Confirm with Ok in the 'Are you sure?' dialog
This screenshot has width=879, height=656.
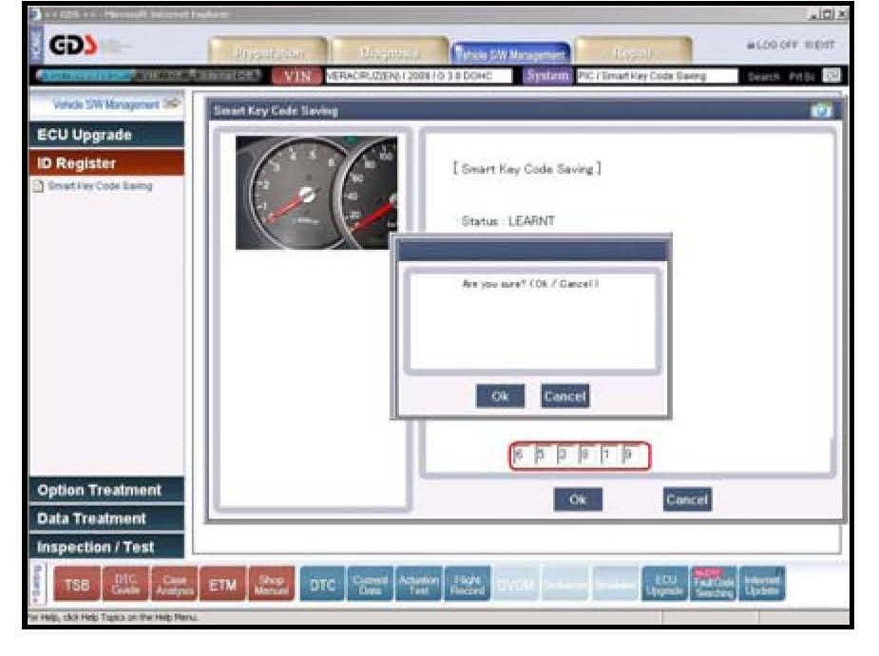click(500, 396)
